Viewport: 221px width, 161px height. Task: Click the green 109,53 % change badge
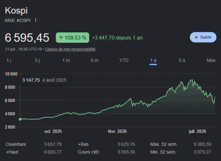(x=73, y=37)
